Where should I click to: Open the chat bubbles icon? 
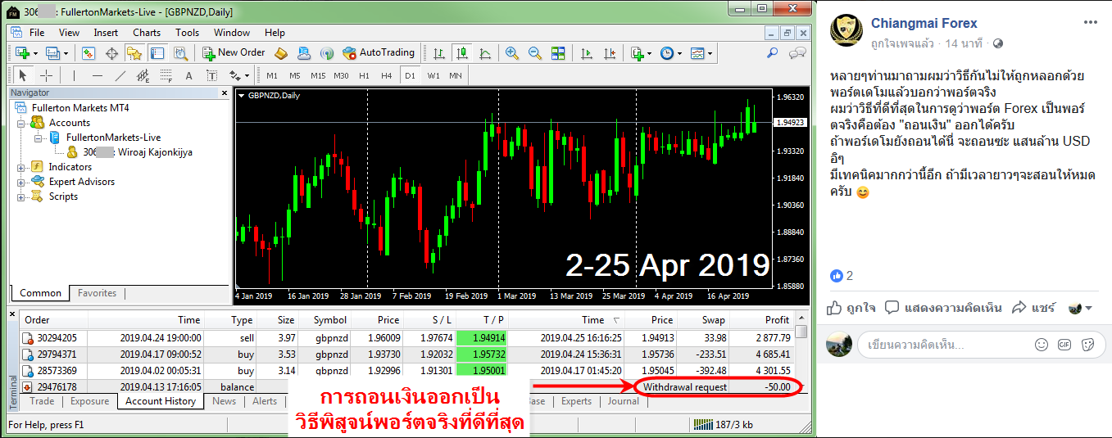(x=797, y=53)
